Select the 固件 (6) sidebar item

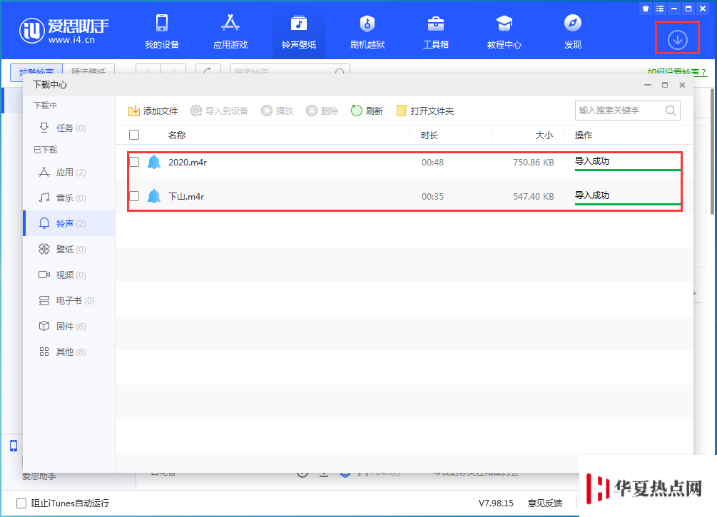[69, 326]
